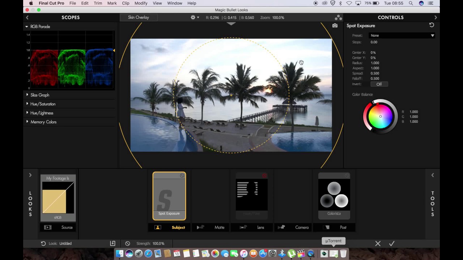Open Safari from the dock
Image resolution: width=463 pixels, height=260 pixels.
(x=148, y=253)
